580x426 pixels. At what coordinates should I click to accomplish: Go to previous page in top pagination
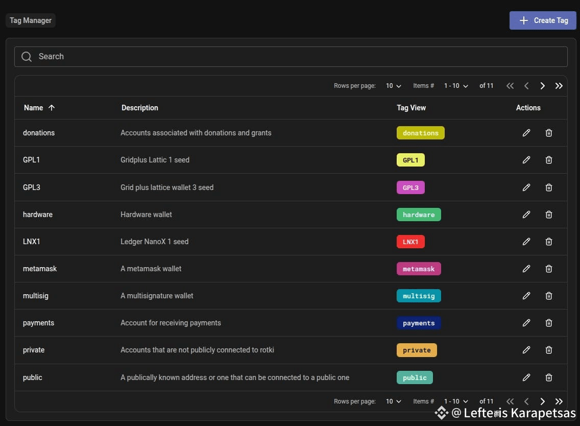point(526,86)
